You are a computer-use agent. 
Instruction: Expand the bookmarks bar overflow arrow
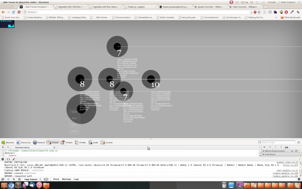click(x=276, y=17)
